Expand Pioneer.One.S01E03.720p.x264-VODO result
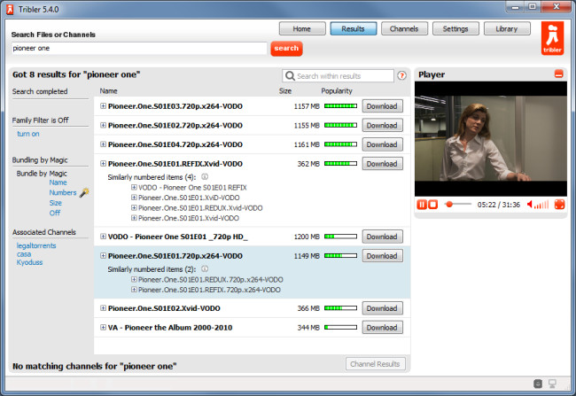576x396 pixels. point(103,106)
